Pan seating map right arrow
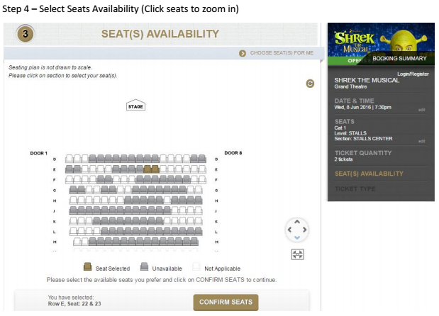This screenshot has height=316, width=439. [305, 230]
